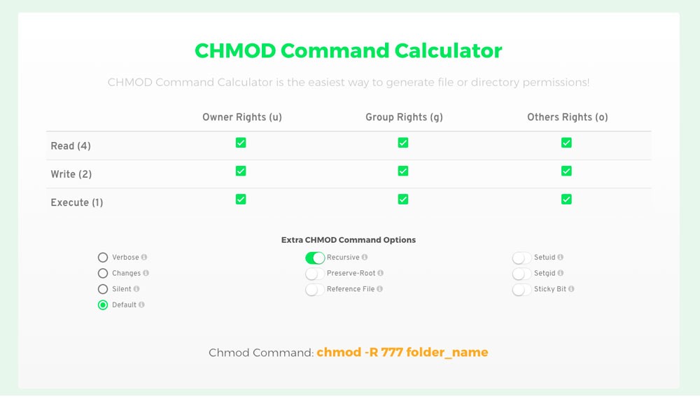Click the info icon next to Setuid
The width and height of the screenshot is (700, 420).
point(561,258)
